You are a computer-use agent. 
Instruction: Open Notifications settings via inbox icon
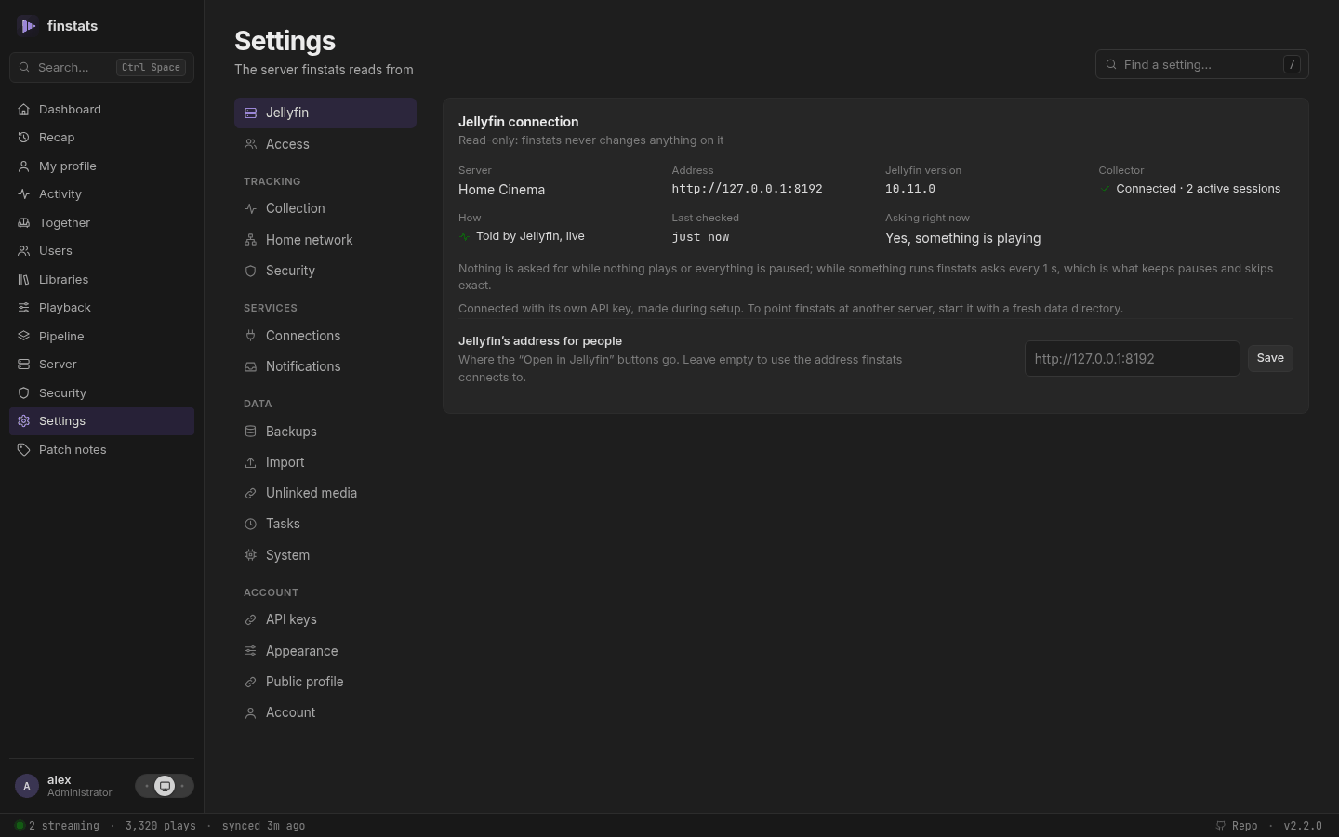point(250,366)
